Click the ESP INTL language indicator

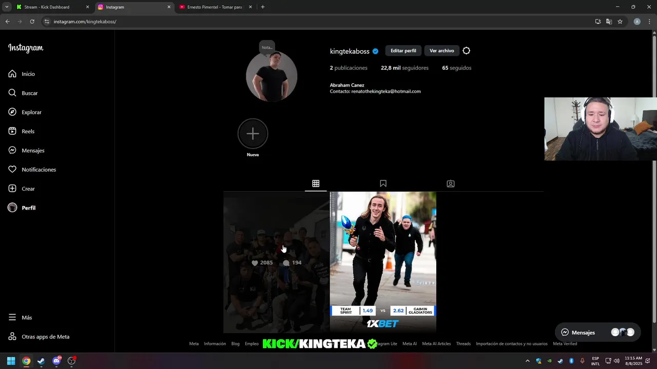595,361
